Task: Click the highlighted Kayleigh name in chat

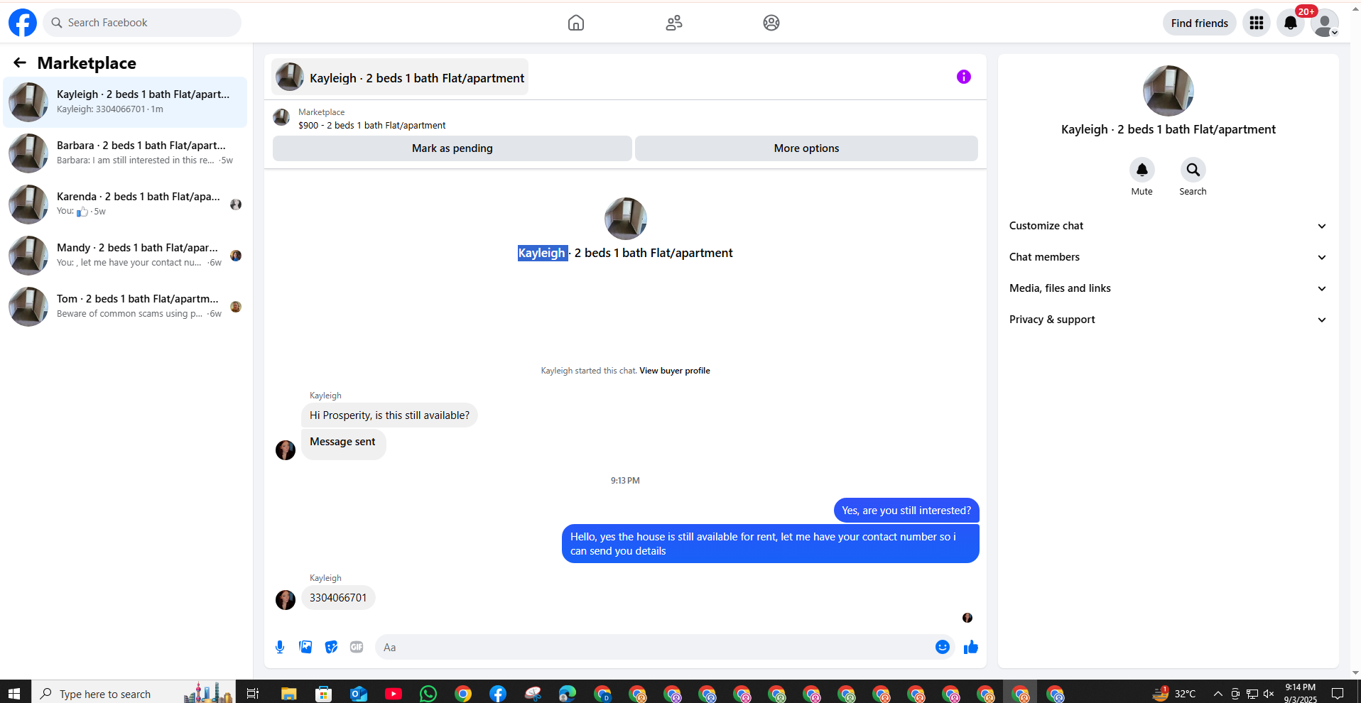Action: [x=542, y=253]
